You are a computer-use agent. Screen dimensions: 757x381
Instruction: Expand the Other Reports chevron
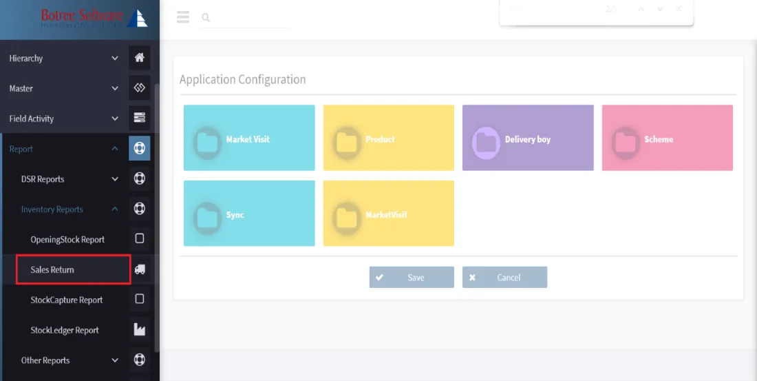tap(115, 360)
